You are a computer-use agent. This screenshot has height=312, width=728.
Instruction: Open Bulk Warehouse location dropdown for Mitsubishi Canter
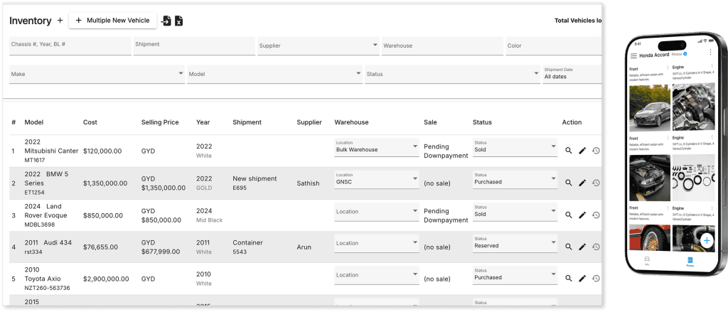[x=377, y=148]
